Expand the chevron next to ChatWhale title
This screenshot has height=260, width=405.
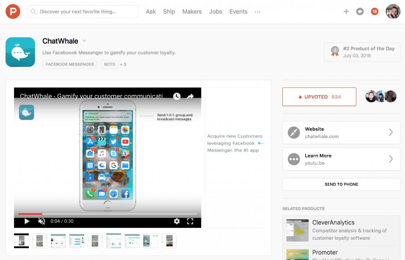tap(84, 41)
